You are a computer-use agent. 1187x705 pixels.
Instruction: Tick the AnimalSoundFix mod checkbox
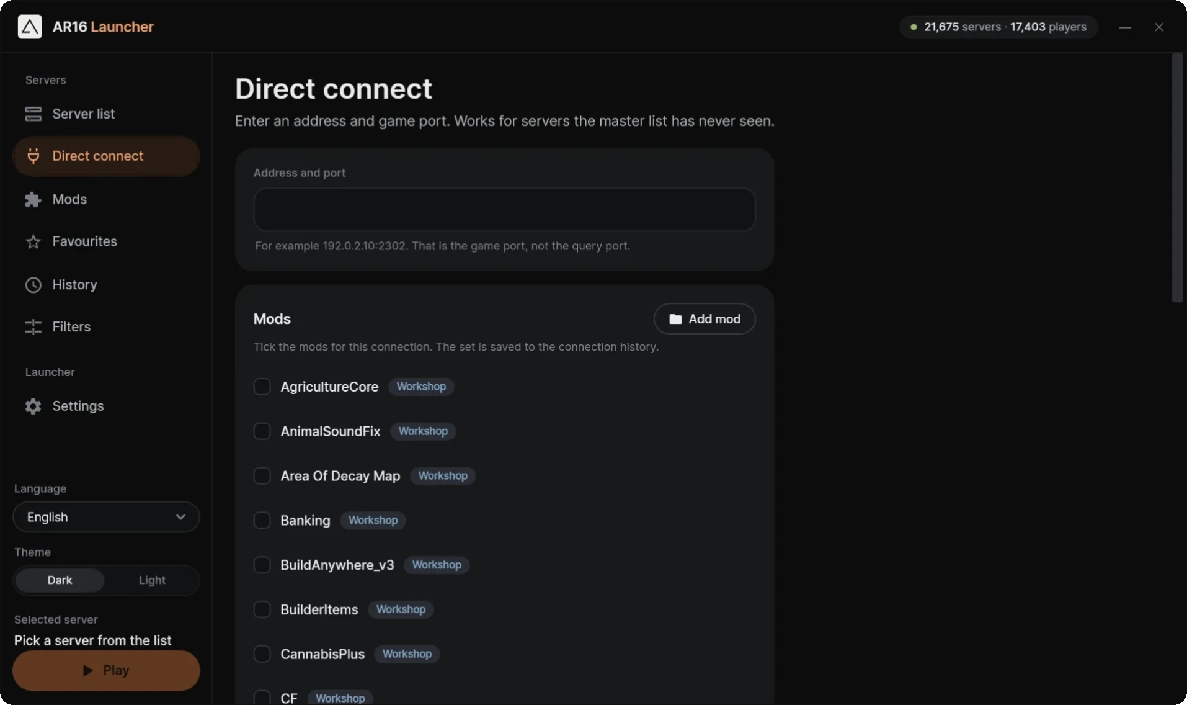[262, 431]
